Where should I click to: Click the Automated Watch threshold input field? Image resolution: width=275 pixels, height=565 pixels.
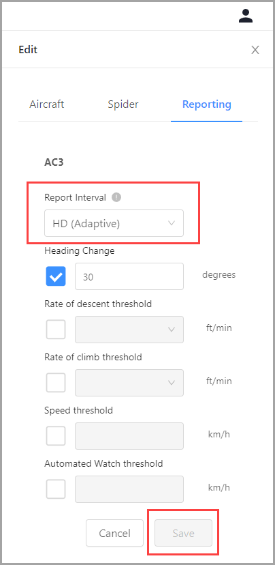click(129, 489)
